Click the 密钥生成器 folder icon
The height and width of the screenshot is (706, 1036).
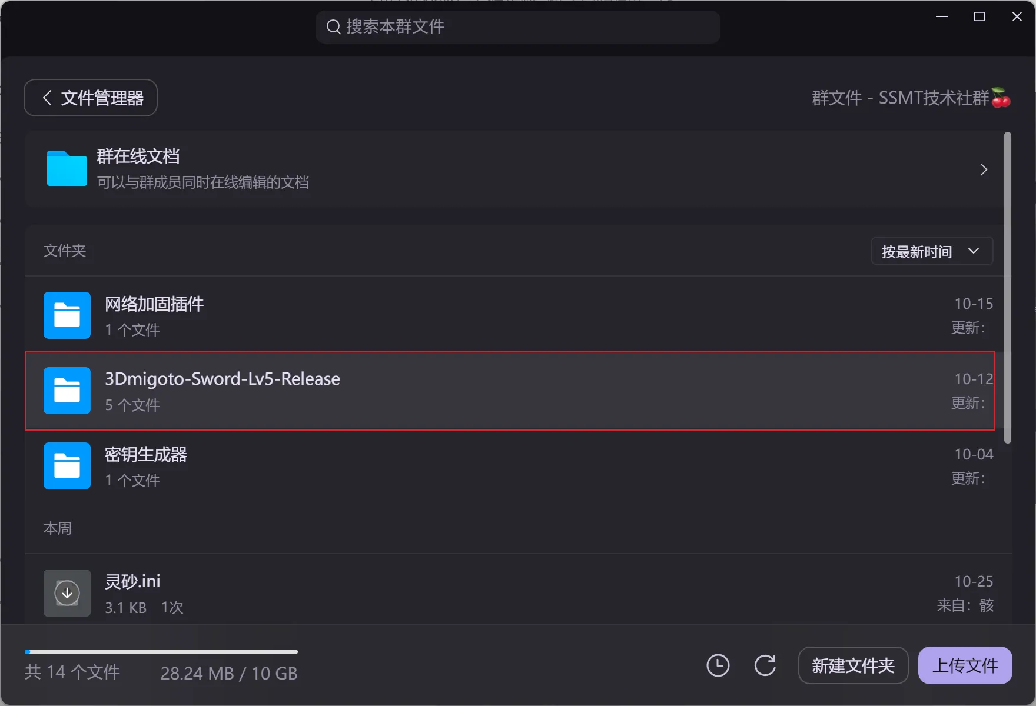[x=67, y=466]
